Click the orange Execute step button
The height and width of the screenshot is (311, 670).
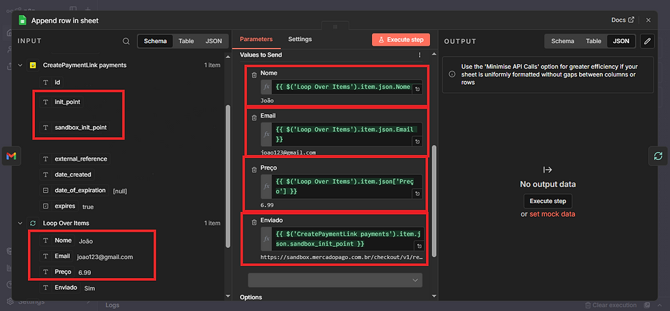coord(401,40)
